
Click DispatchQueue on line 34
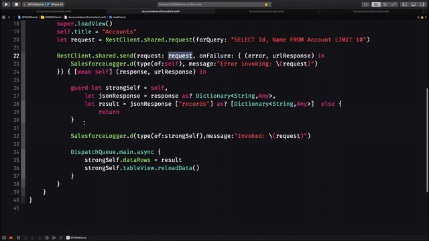pos(93,152)
